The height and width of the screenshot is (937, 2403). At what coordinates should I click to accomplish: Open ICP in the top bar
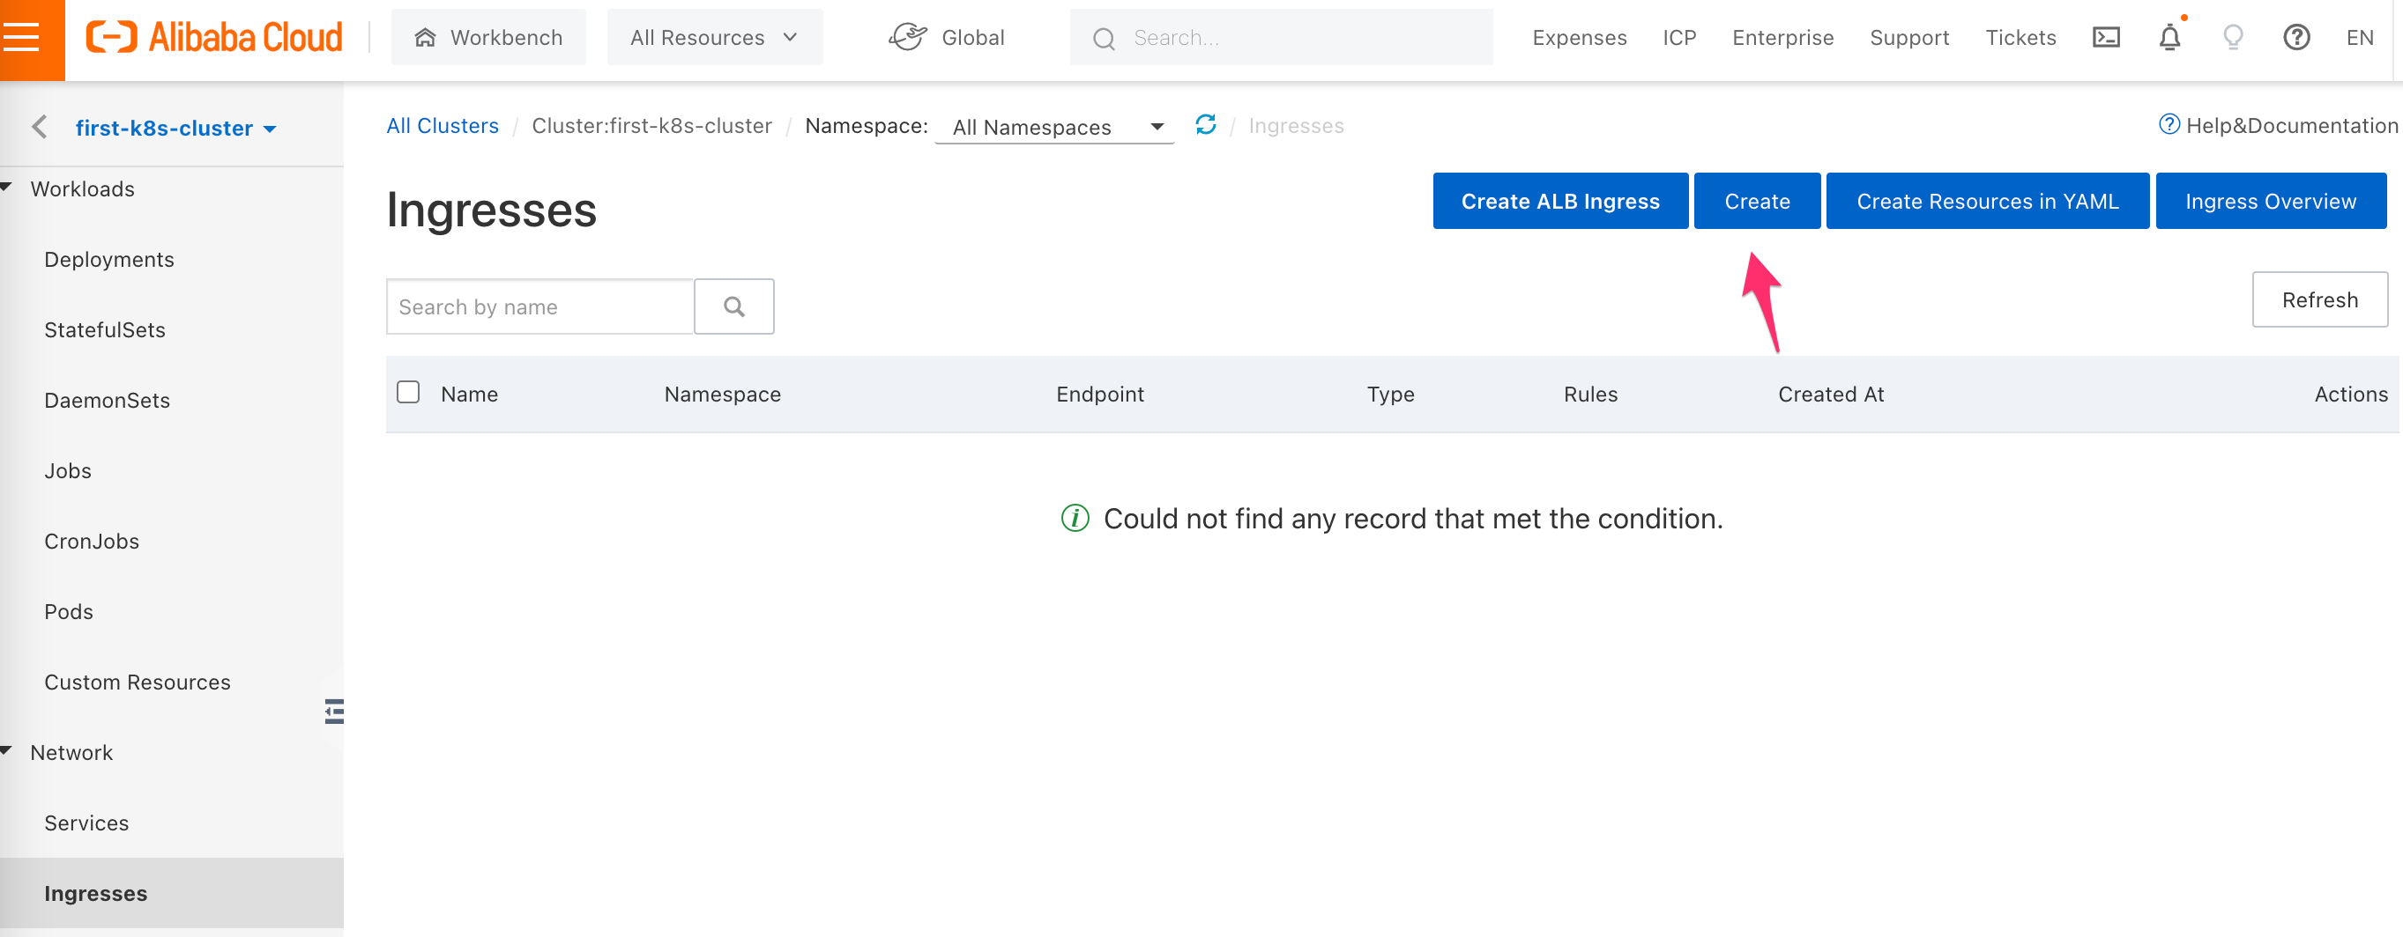coord(1679,37)
